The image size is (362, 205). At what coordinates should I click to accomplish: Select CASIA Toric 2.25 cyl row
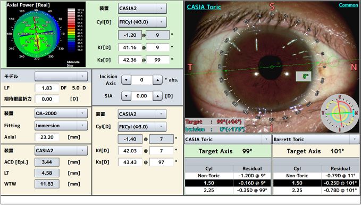point(228,191)
